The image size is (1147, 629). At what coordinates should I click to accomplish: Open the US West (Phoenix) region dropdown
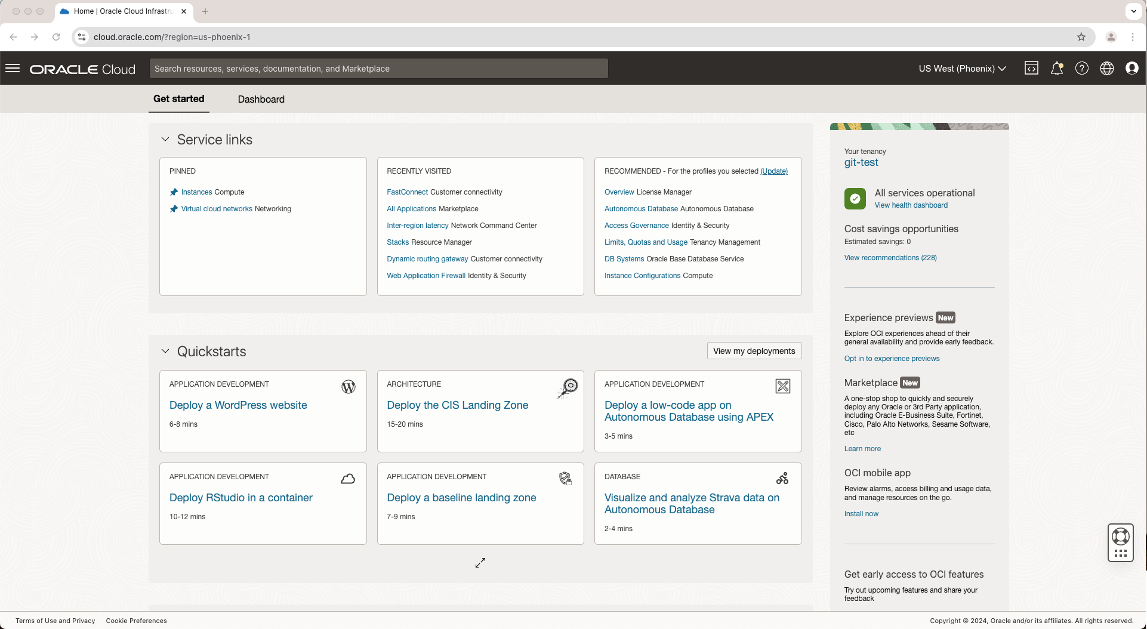[x=962, y=69]
